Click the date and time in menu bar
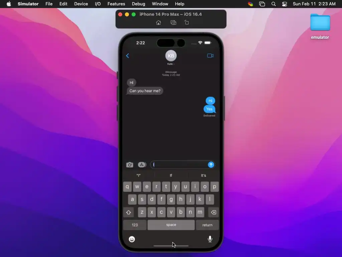This screenshot has width=342, height=257. tap(314, 4)
